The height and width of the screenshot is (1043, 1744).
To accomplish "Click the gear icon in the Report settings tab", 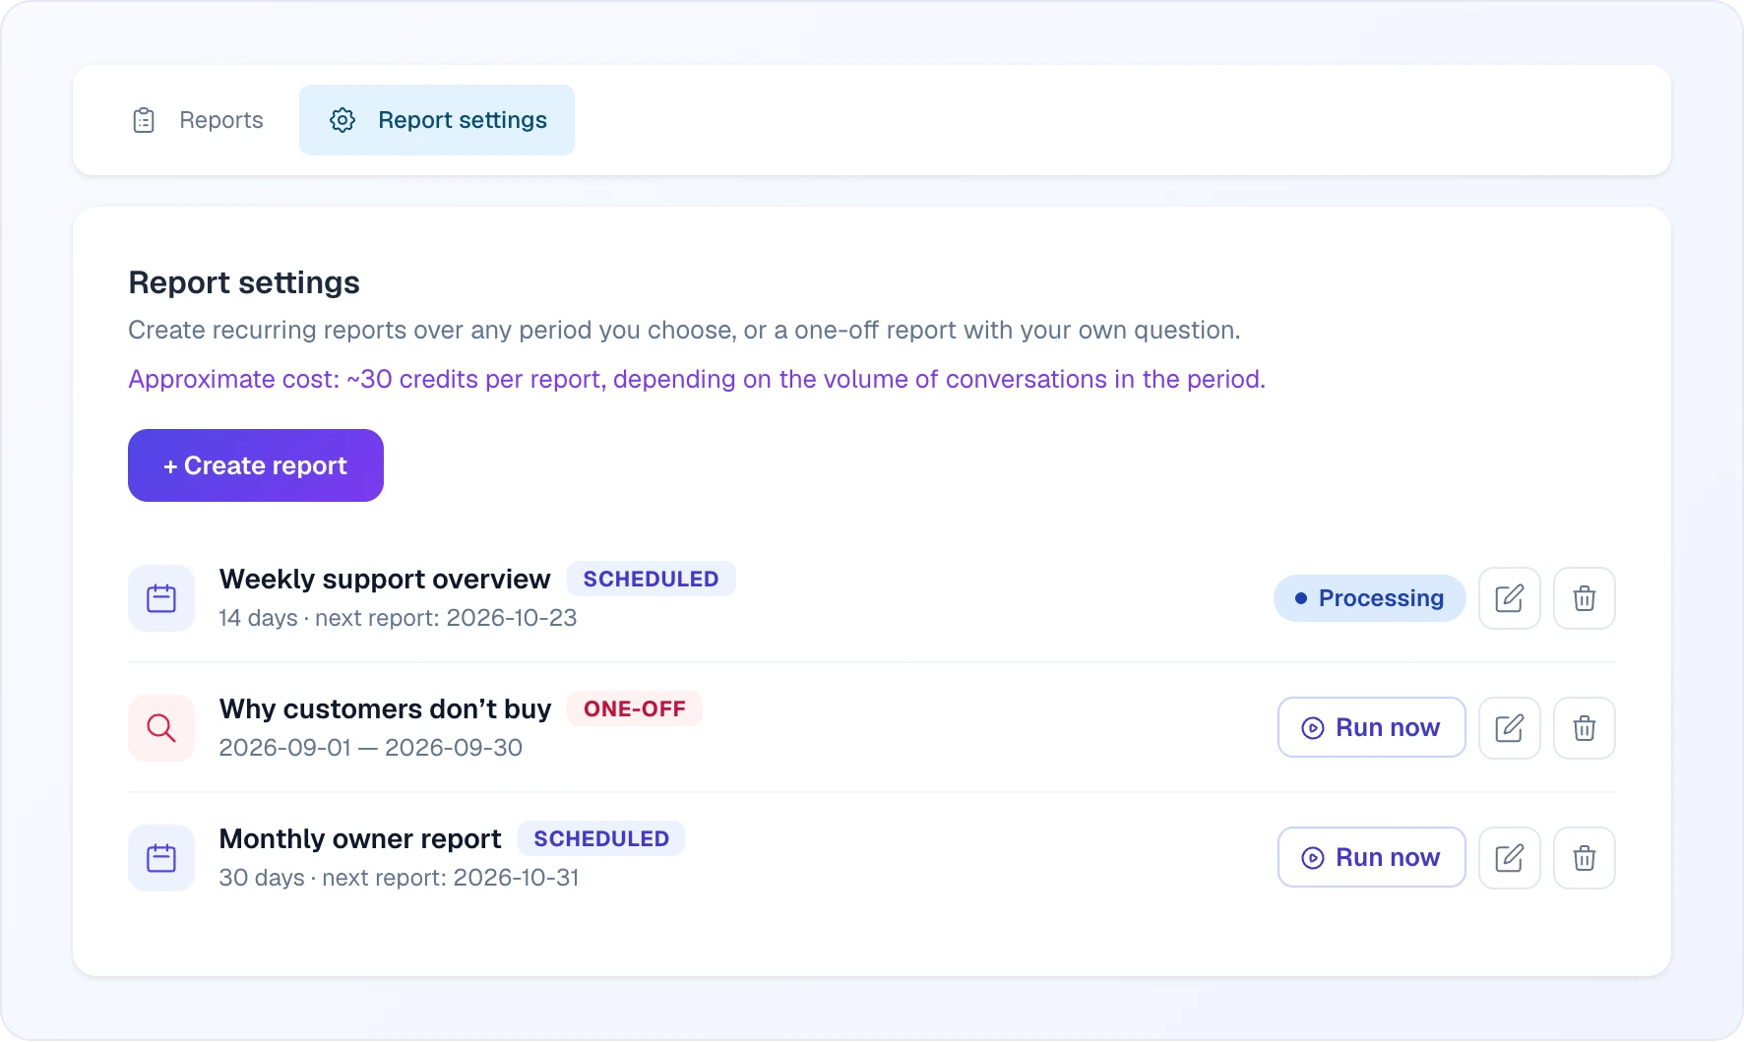I will coord(343,120).
